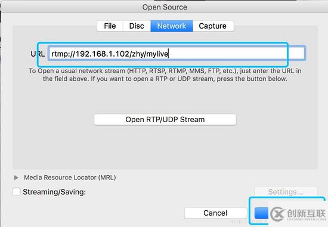Image resolution: width=328 pixels, height=227 pixels.
Task: Enable the Streaming/Saving checkbox
Action: pyautogui.click(x=17, y=192)
